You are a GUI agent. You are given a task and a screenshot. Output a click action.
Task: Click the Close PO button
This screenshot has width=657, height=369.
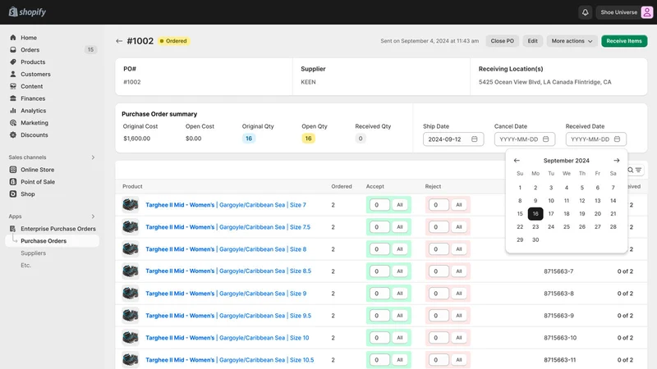(x=502, y=41)
